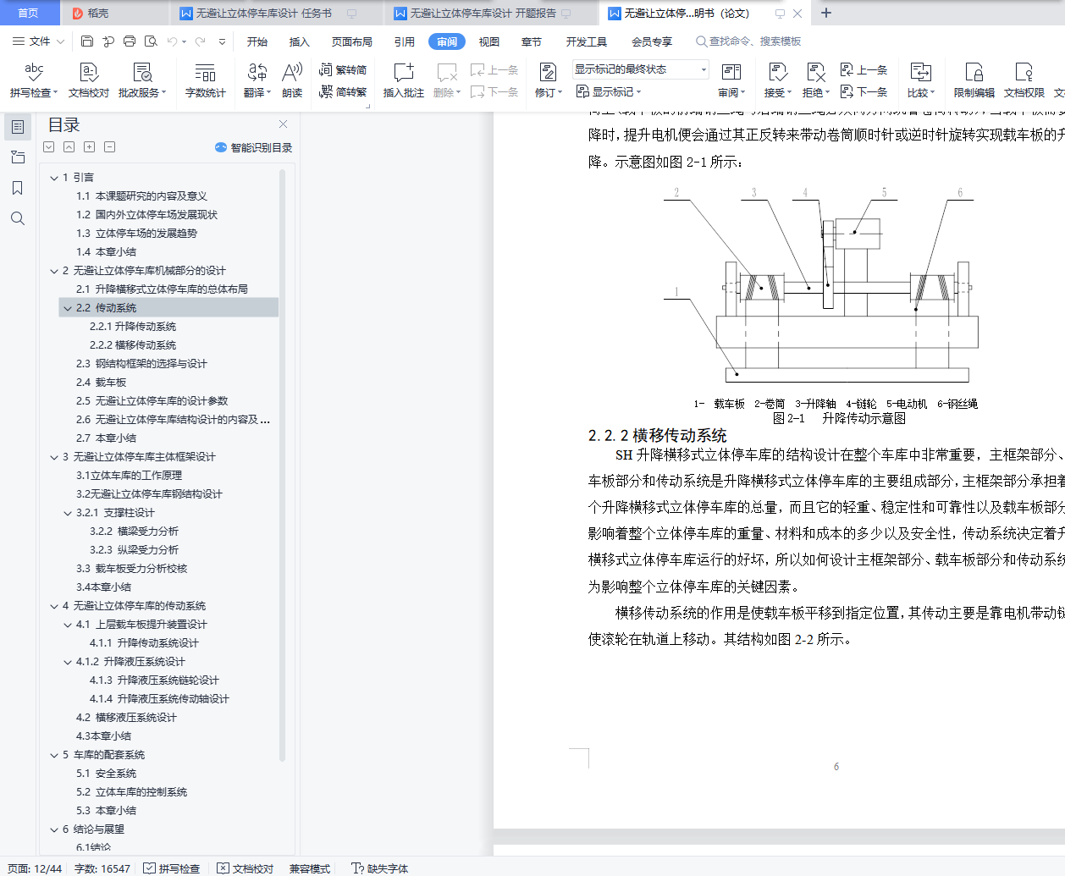Collapse '4.1 上层载车板提升装置设计' node
1065x876 pixels.
(x=68, y=625)
